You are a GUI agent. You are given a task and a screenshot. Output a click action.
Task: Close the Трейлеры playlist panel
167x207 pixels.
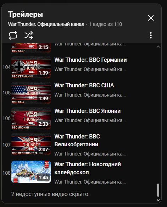pyautogui.click(x=151, y=18)
